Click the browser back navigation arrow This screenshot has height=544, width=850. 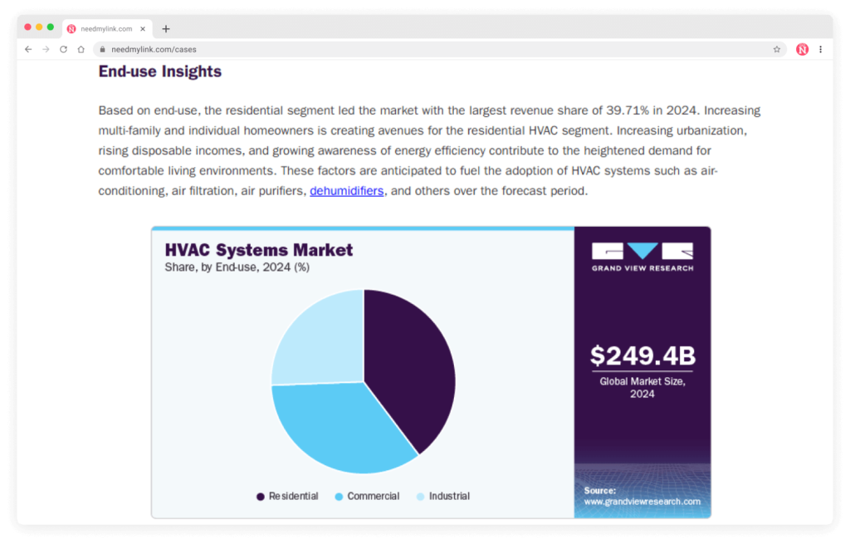pos(28,49)
